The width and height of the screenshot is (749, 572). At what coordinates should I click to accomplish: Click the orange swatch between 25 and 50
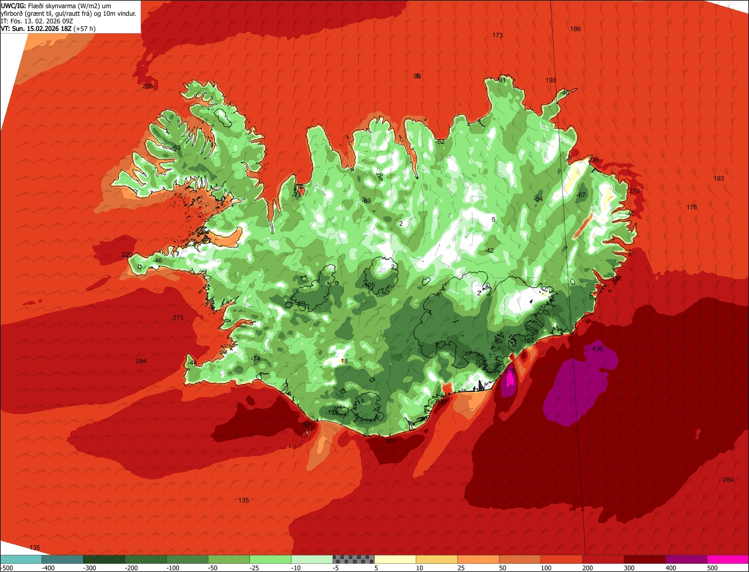[478, 559]
